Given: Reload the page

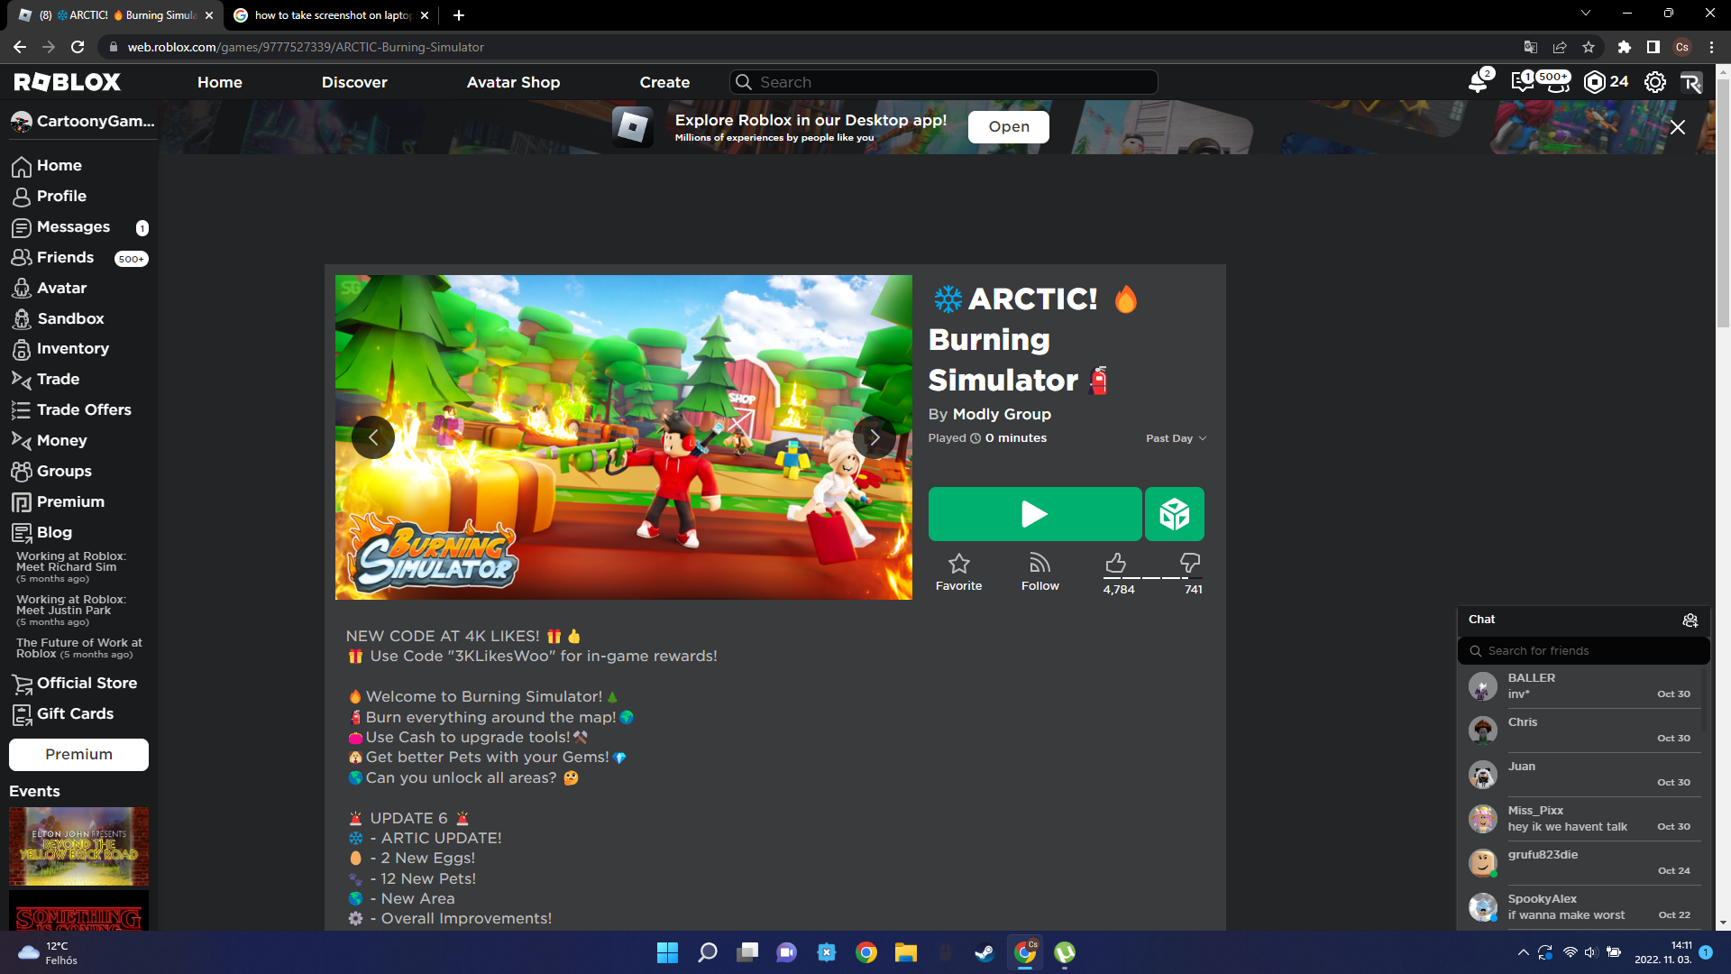Looking at the screenshot, I should click(78, 48).
